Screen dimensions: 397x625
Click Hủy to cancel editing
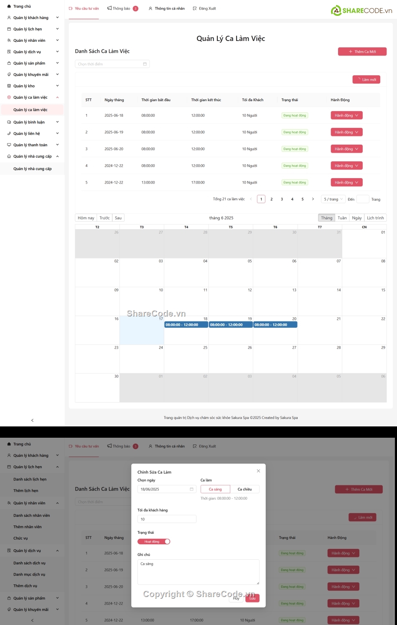pyautogui.click(x=236, y=598)
